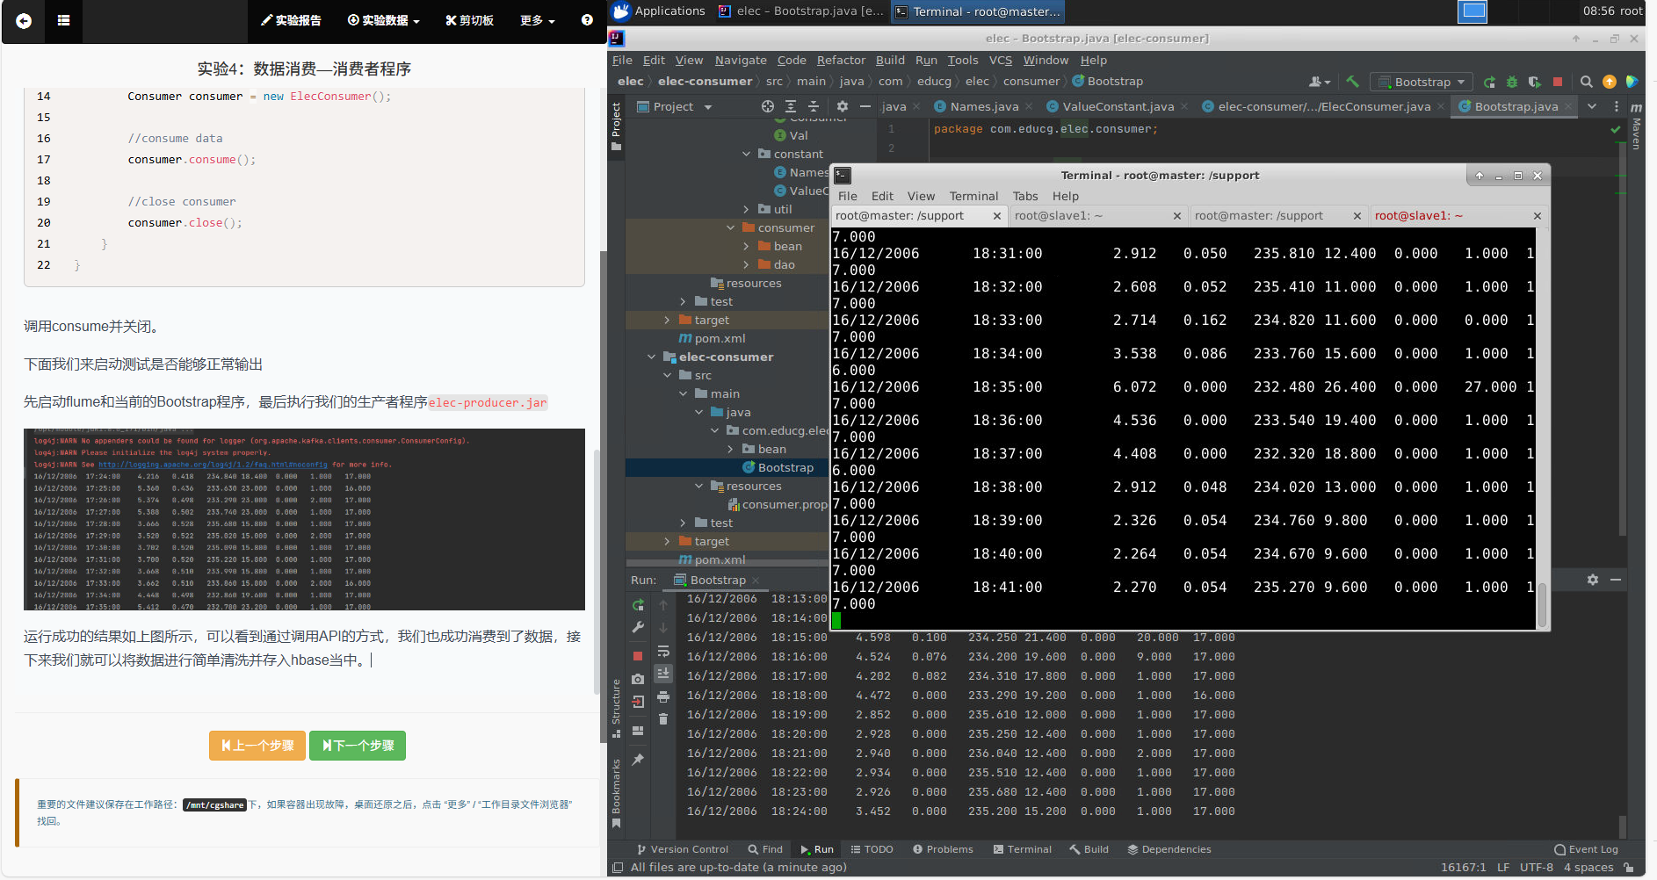Click the Rerun Bootstrap icon in Run panel
The image size is (1657, 880).
click(638, 605)
